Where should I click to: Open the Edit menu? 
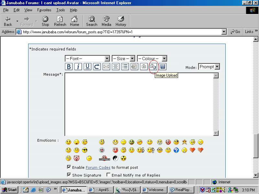click(x=17, y=10)
